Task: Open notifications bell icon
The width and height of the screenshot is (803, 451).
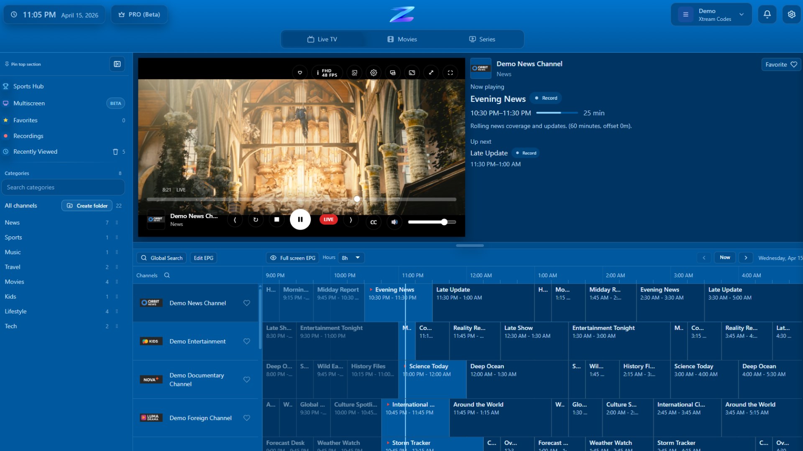Action: point(767,14)
